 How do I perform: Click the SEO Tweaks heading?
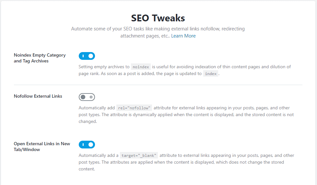pos(158,17)
